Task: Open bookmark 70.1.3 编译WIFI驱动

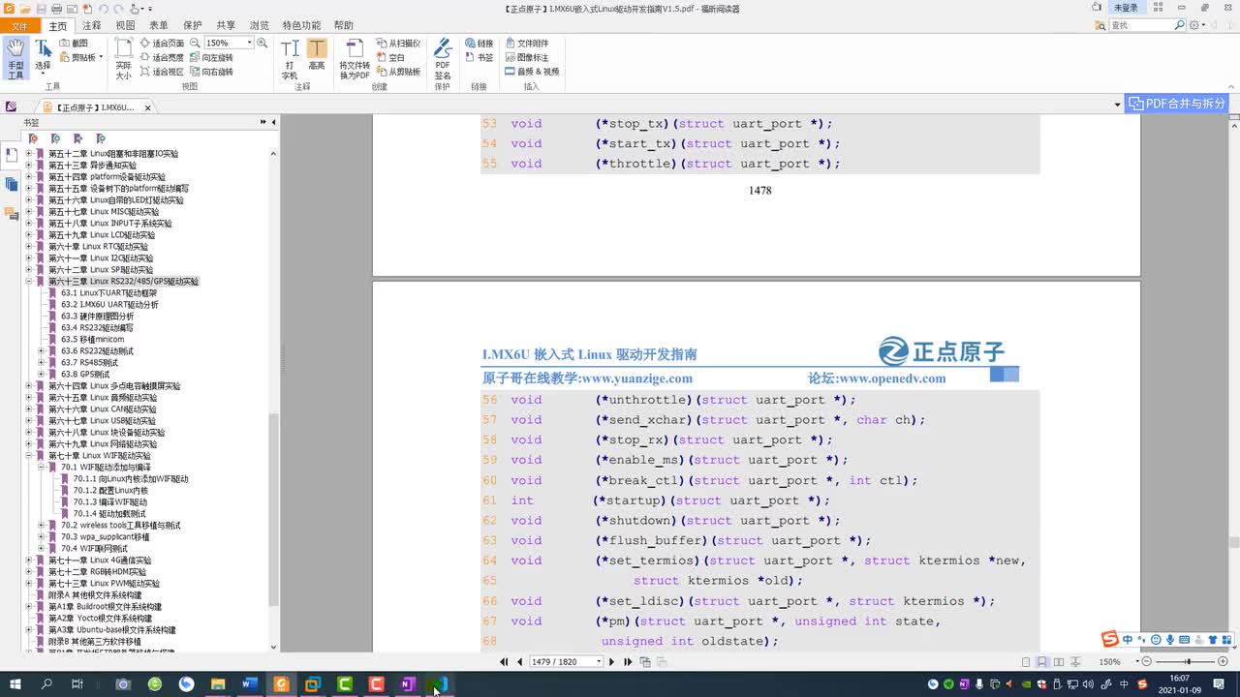Action: click(110, 502)
